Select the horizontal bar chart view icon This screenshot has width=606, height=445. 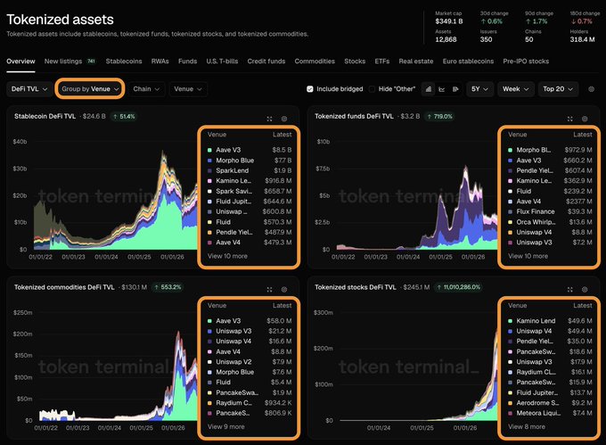click(455, 89)
